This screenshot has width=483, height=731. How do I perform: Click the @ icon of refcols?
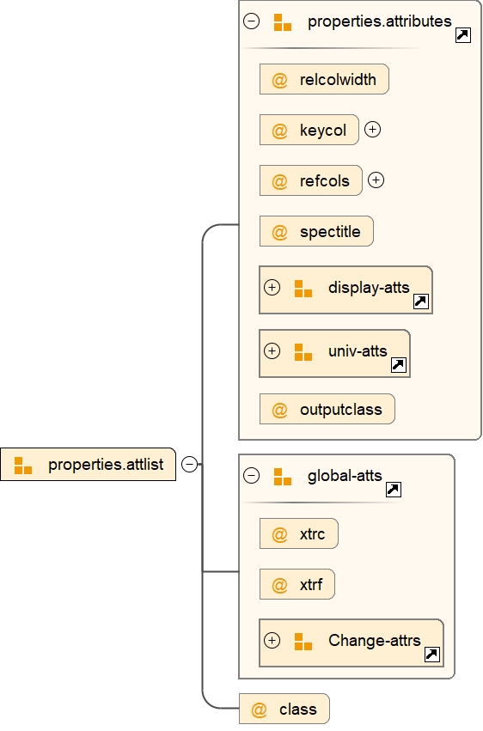279,181
